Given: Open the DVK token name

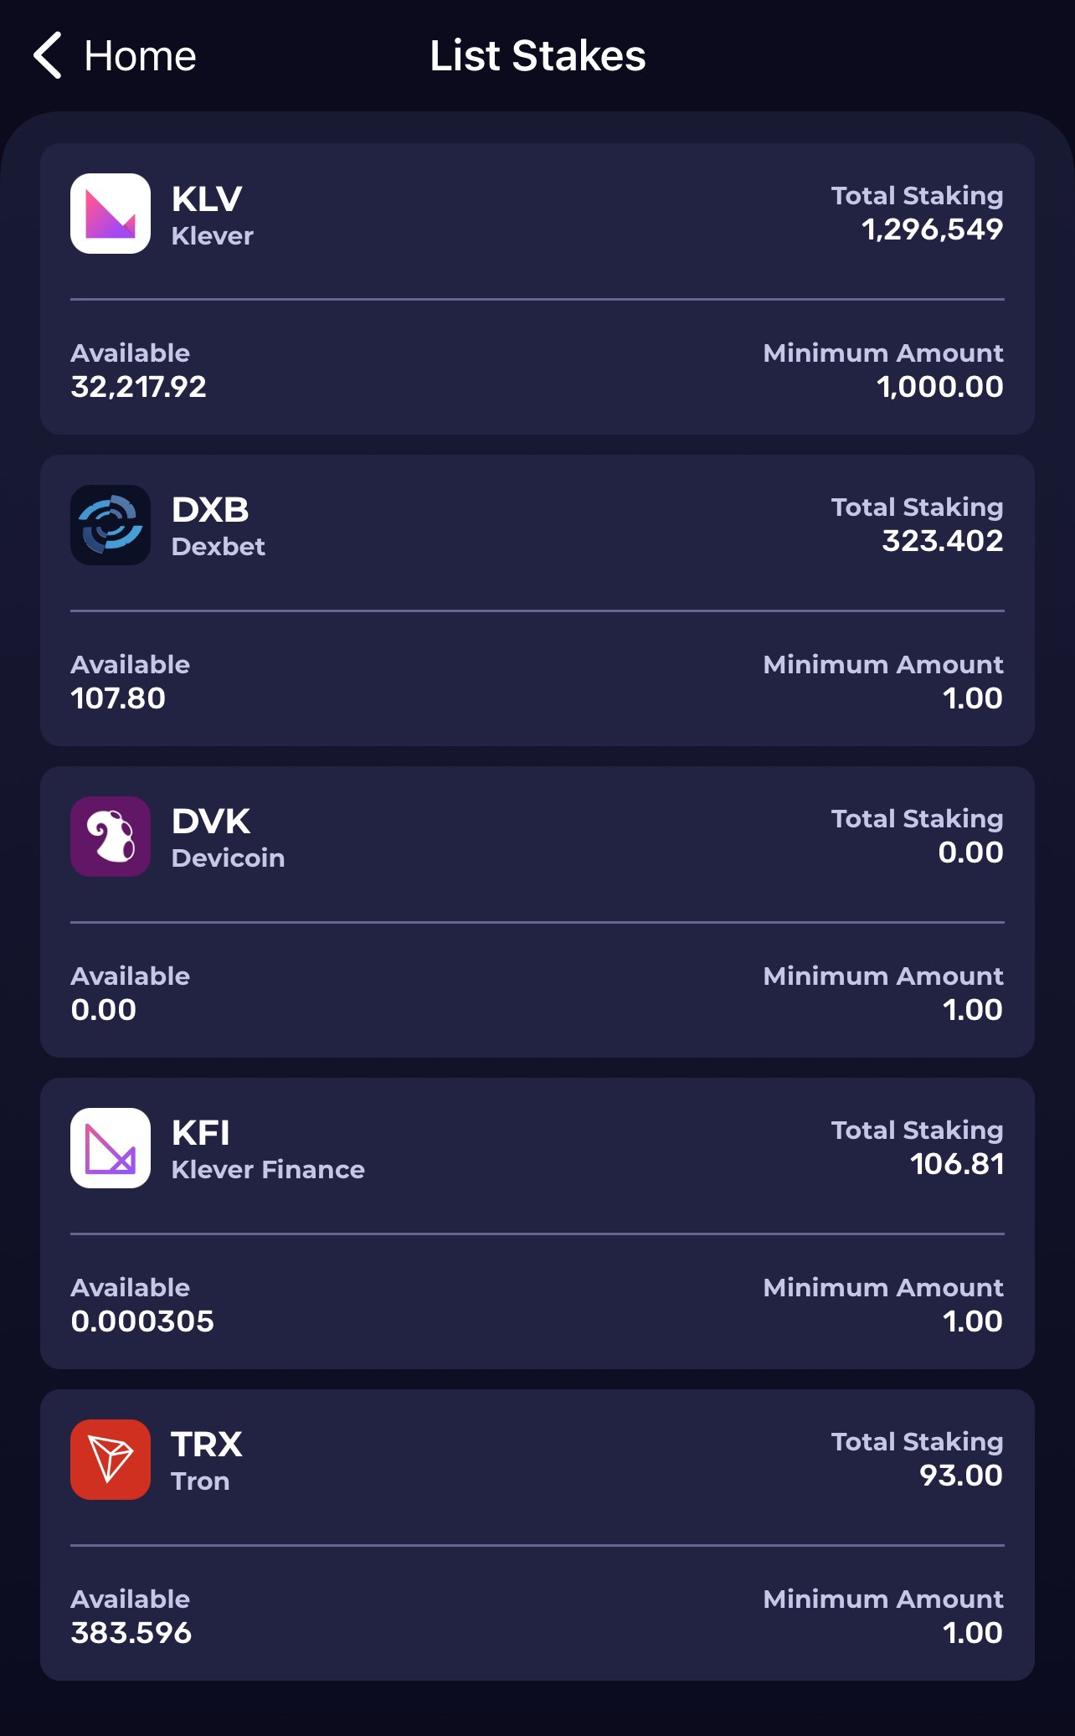Looking at the screenshot, I should [x=211, y=822].
